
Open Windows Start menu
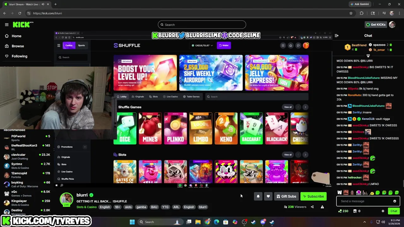(x=132, y=222)
